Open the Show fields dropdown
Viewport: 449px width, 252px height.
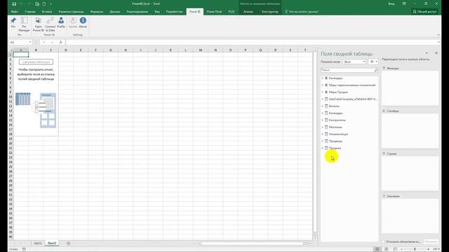point(354,62)
